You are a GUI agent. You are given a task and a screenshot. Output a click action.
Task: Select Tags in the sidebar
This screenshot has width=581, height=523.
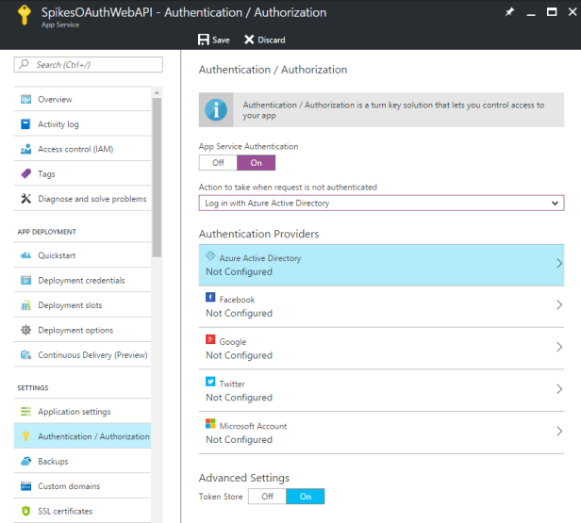(x=82, y=173)
